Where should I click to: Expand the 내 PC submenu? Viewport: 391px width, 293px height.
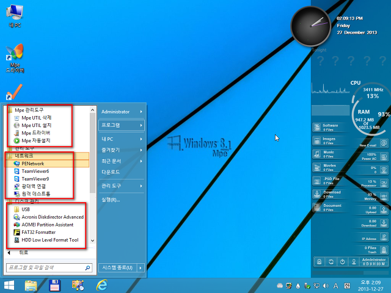click(122, 139)
